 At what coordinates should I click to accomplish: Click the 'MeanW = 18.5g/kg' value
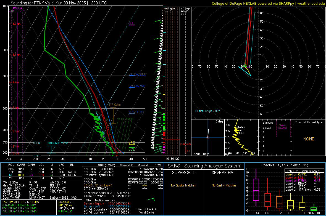[x=14, y=185]
